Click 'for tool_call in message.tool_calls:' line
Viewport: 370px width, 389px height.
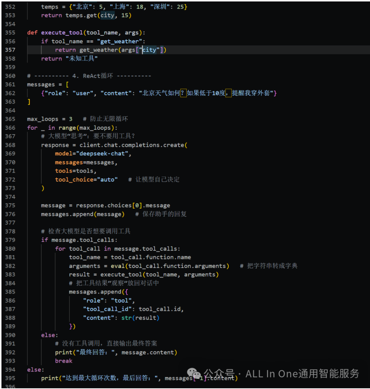click(x=118, y=249)
